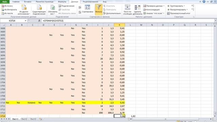The image size is (217, 122).
Task: Click Обновить все button
Action: [x=53, y=10]
